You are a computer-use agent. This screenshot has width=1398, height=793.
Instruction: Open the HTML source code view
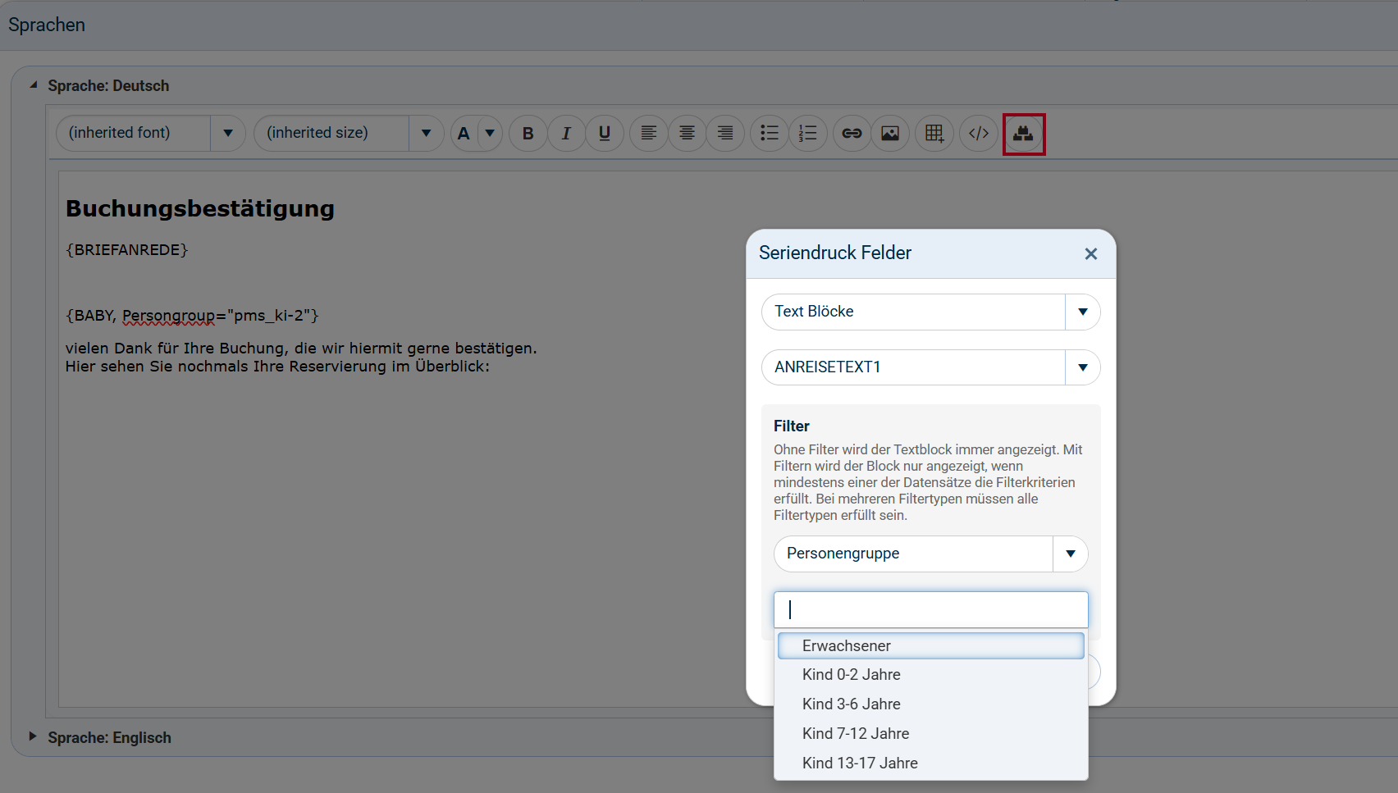(978, 133)
